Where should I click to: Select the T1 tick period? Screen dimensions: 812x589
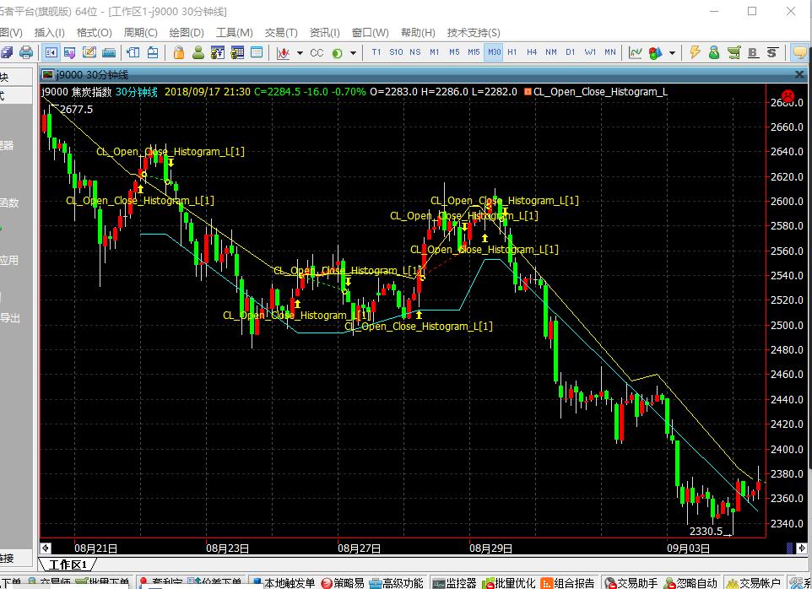click(376, 52)
